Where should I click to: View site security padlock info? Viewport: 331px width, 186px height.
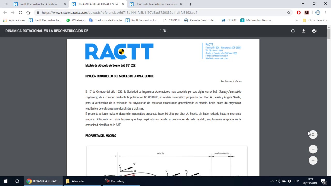(x=38, y=13)
